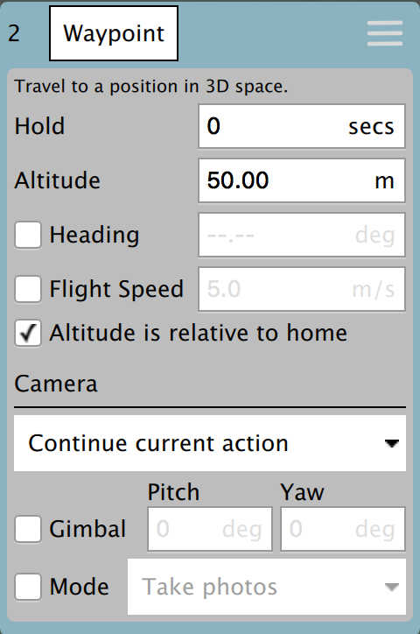Viewport: 420px width, 634px height.
Task: Click the Take photos dropdown arrow
Action: (391, 587)
